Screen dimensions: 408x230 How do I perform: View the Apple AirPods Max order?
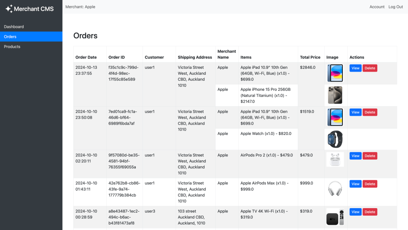click(355, 184)
